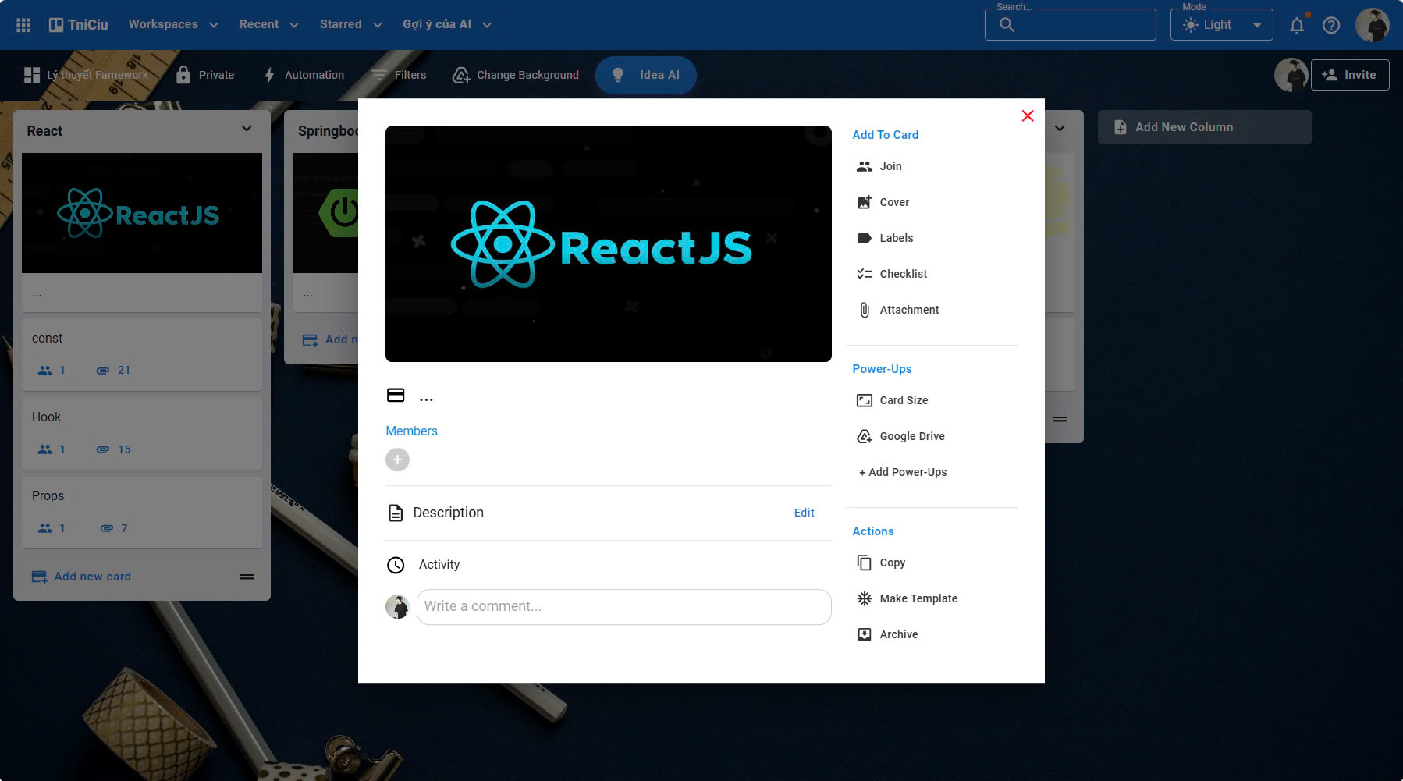Open the Card Size power-up
The width and height of the screenshot is (1403, 781).
tap(932, 400)
